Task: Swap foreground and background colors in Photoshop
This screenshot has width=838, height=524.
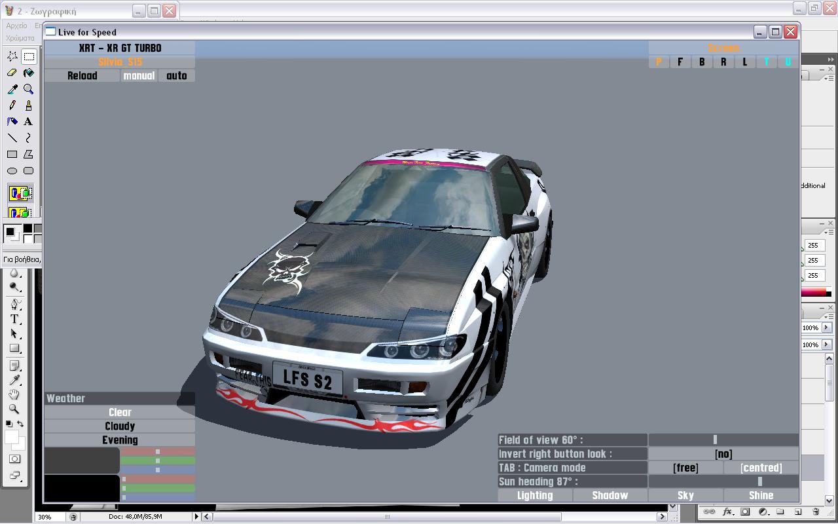Action: [21, 424]
